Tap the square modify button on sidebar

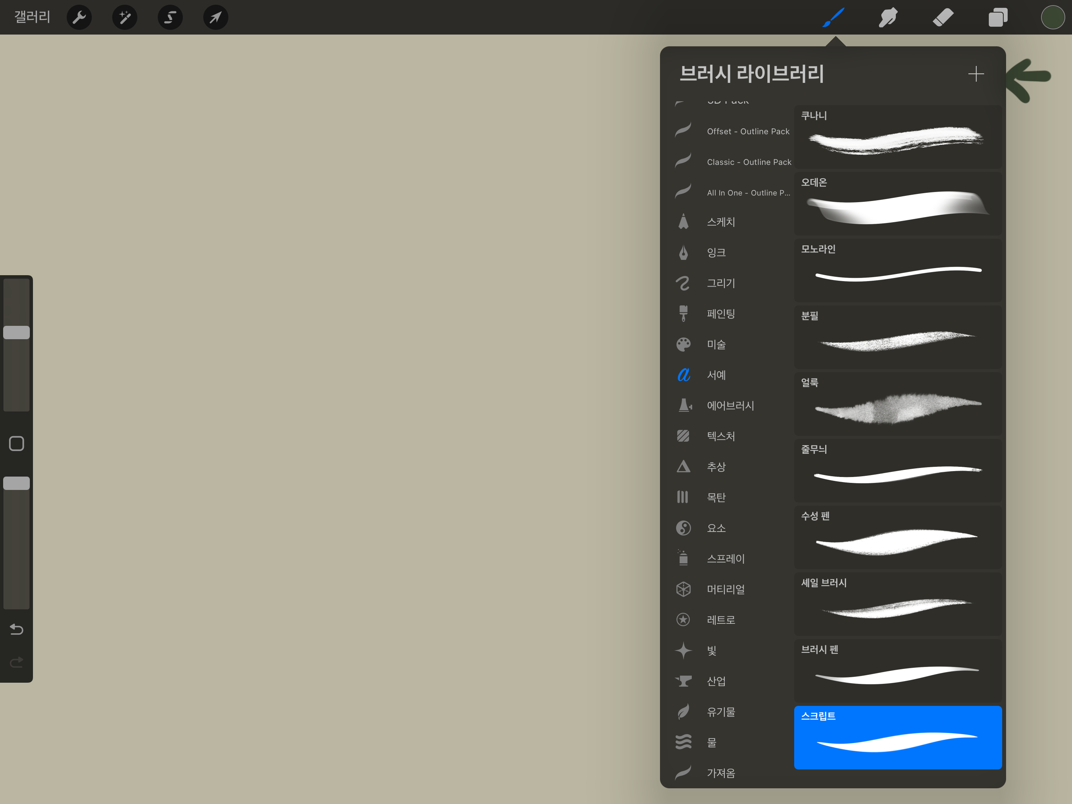(16, 444)
